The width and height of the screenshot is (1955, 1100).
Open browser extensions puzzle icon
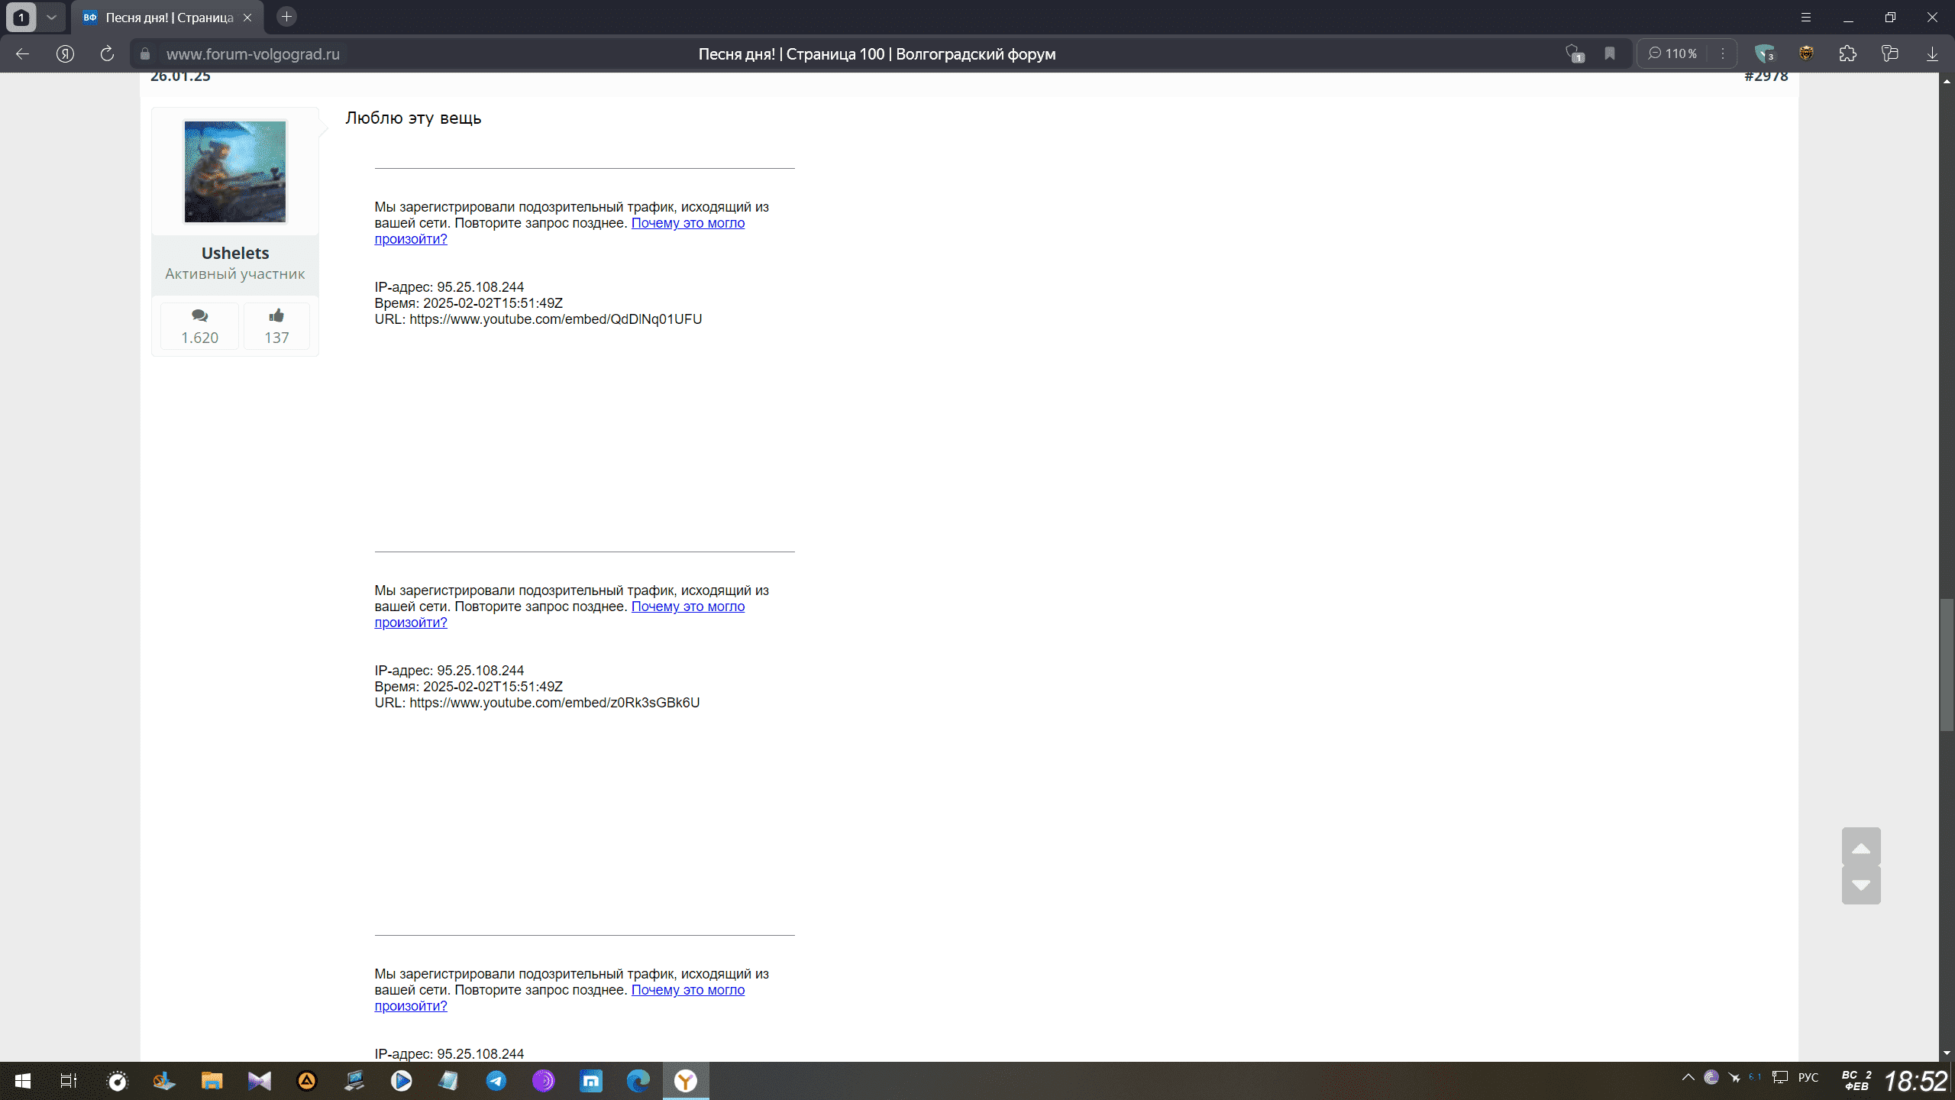(1847, 53)
